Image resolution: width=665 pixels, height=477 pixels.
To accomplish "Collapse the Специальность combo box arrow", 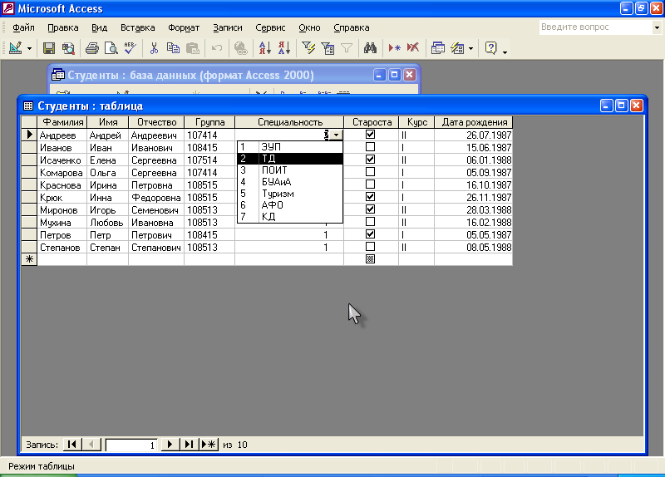I will point(336,135).
